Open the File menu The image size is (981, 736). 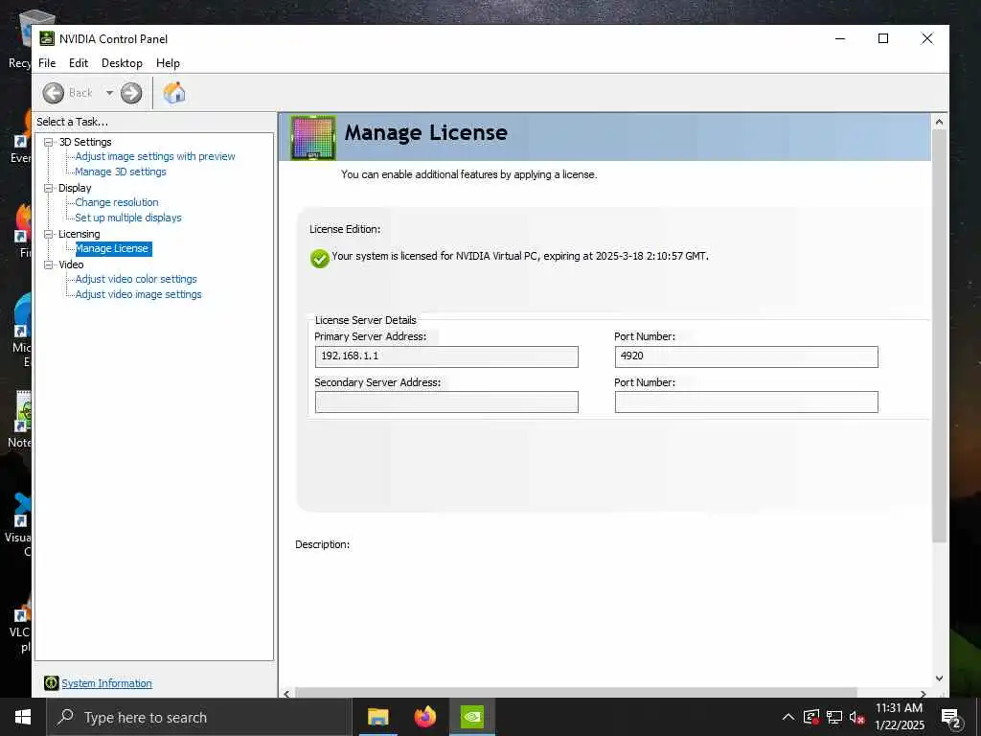(47, 63)
